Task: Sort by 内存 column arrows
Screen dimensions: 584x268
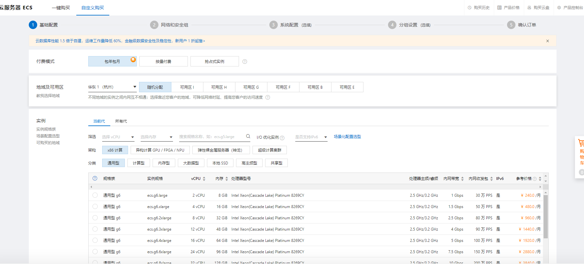Action: point(227,179)
